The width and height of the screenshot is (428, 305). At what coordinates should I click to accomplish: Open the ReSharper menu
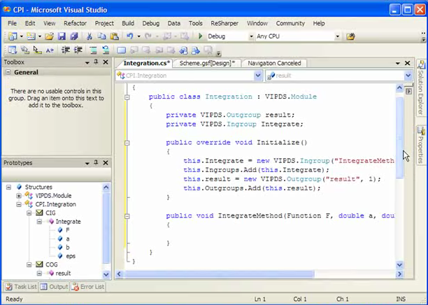point(224,23)
